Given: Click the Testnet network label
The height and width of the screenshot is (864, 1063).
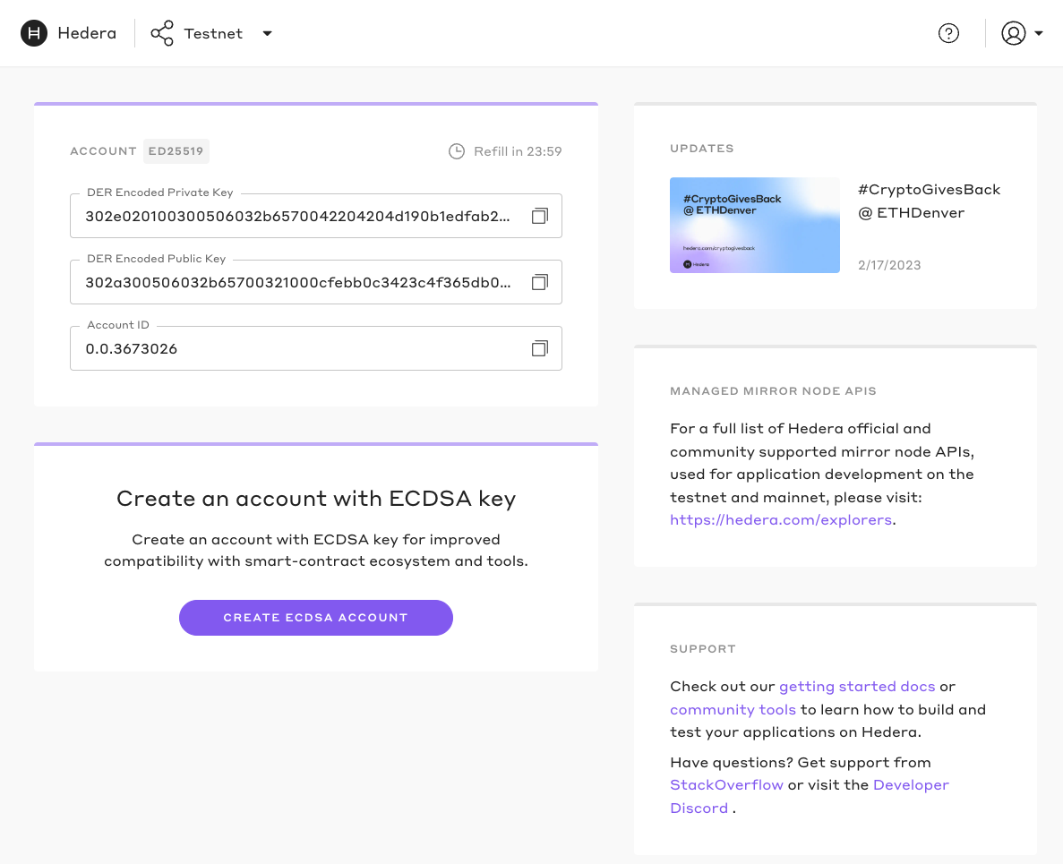Looking at the screenshot, I should tap(213, 33).
